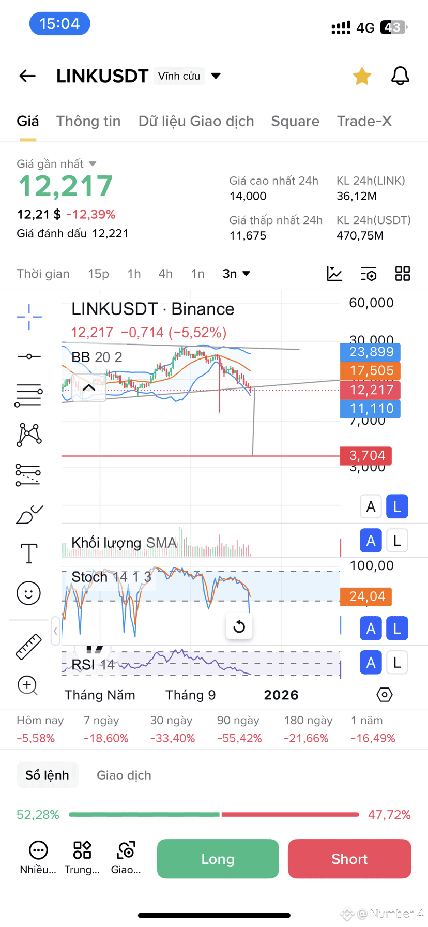Select the ruler measure tool
This screenshot has width=428, height=927.
(x=29, y=647)
